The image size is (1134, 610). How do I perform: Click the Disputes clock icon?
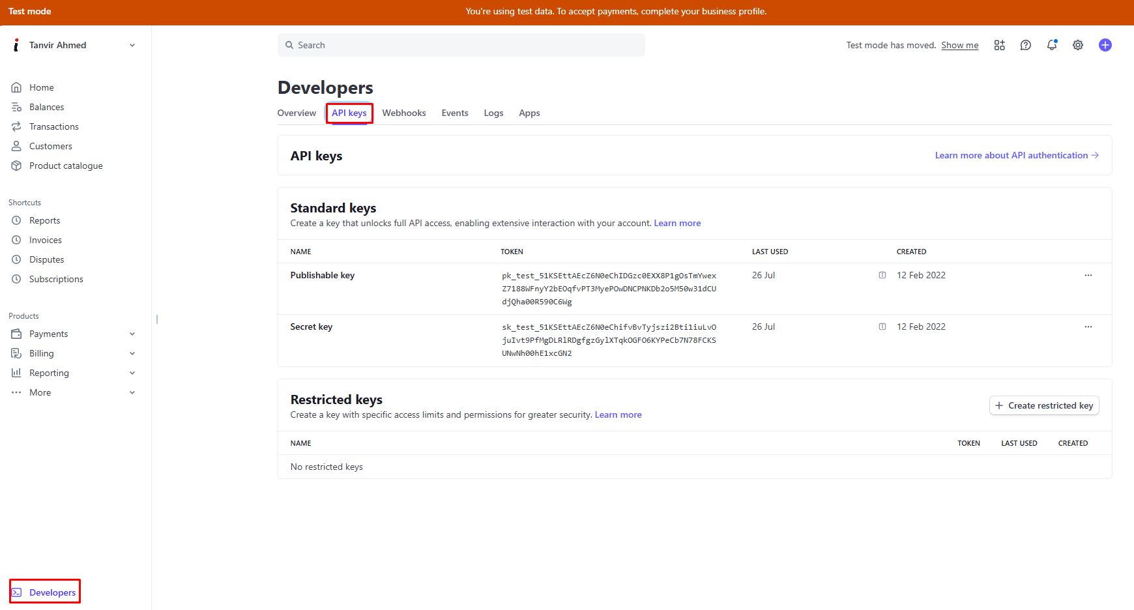click(16, 259)
